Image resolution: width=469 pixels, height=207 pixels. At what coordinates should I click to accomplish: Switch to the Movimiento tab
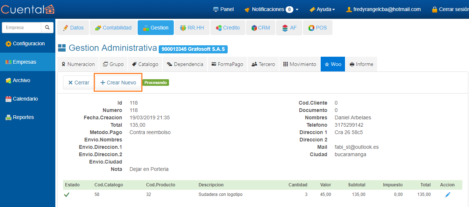coord(299,64)
